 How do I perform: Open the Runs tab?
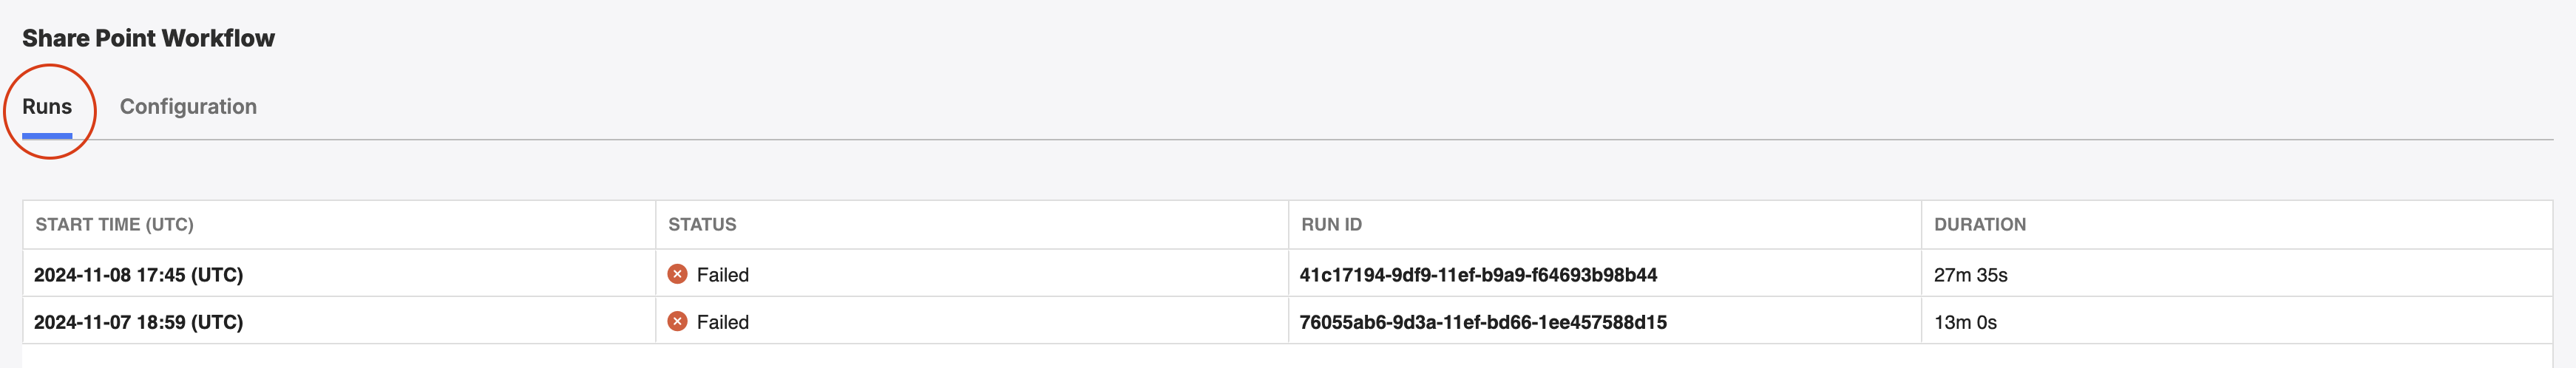pyautogui.click(x=47, y=107)
